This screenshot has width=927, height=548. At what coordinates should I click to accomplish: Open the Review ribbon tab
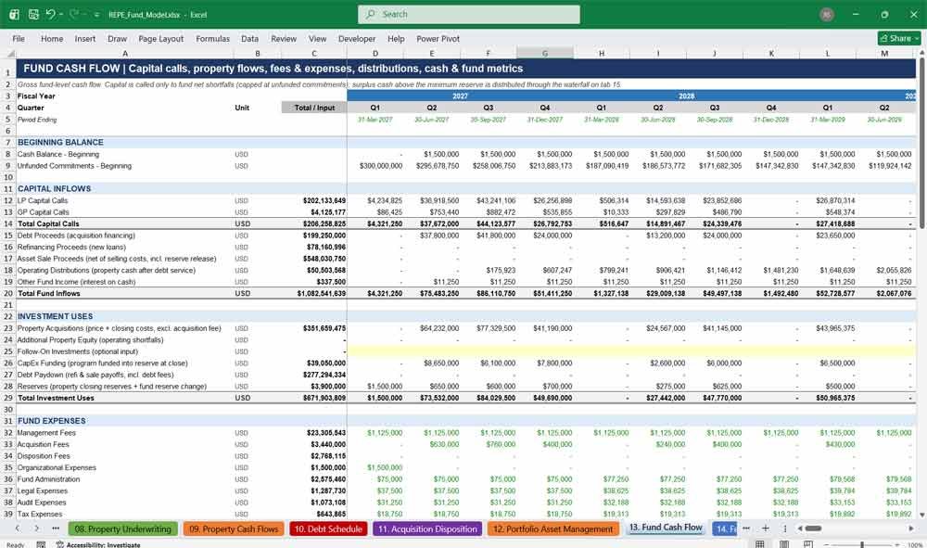click(284, 38)
